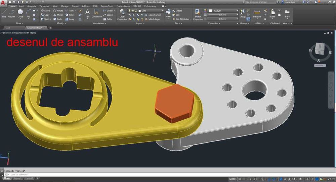Toggle ortho mode in status bar
Image resolution: width=336 pixels, height=182 pixels.
[x=251, y=179]
